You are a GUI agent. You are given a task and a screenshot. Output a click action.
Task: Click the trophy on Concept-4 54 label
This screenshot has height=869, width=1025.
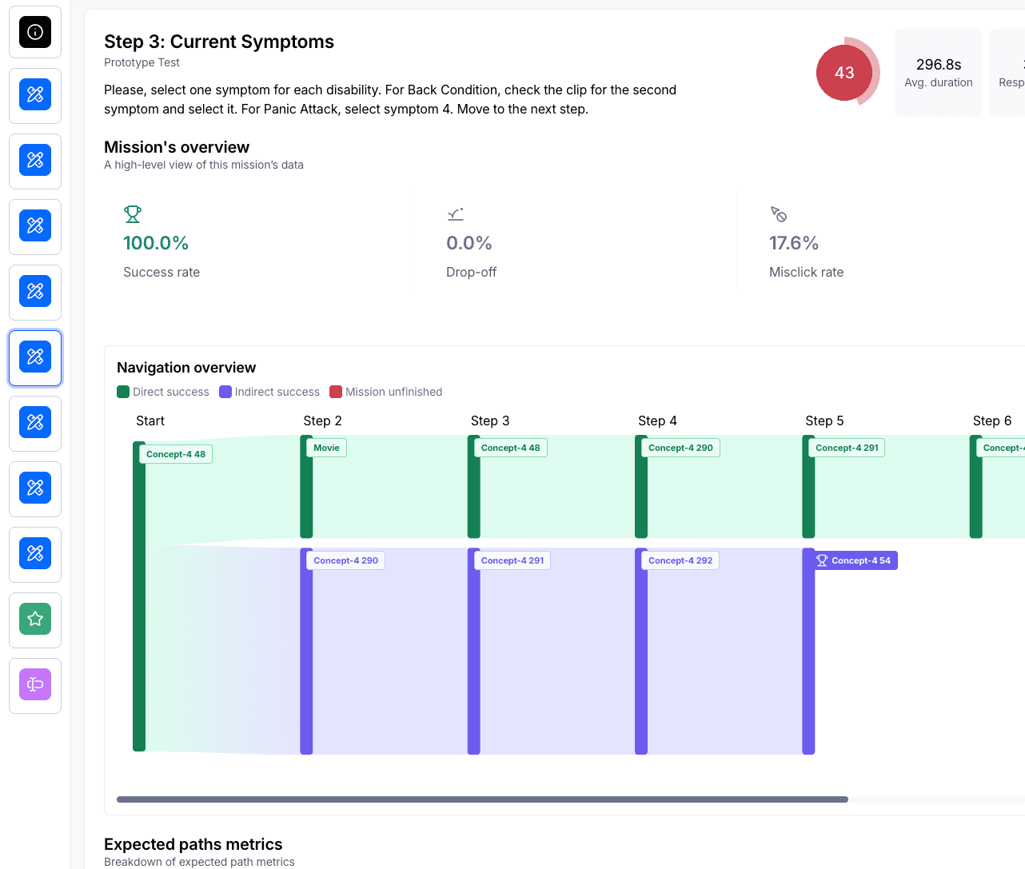822,560
